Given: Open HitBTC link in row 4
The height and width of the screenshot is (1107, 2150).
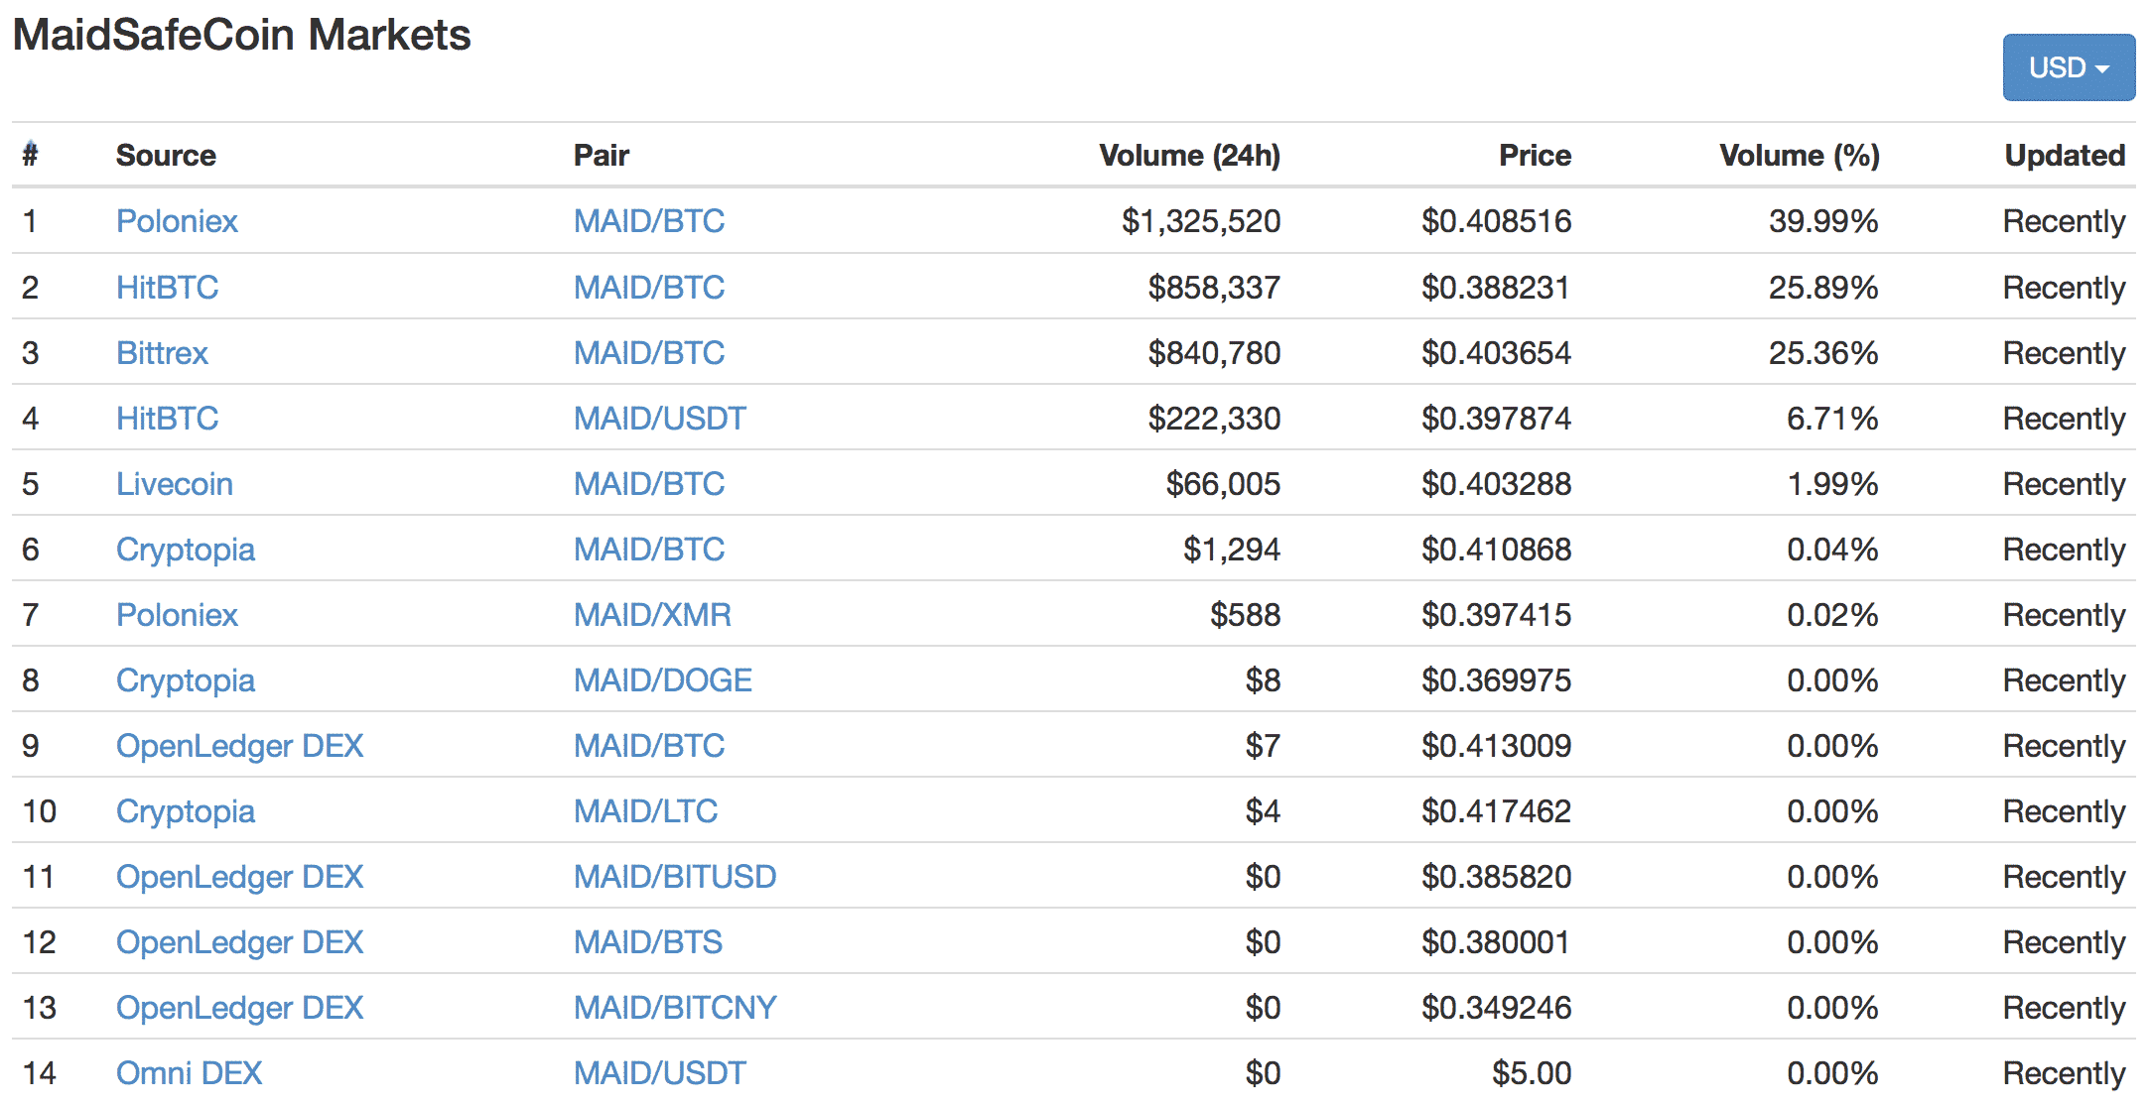Looking at the screenshot, I should (x=167, y=418).
